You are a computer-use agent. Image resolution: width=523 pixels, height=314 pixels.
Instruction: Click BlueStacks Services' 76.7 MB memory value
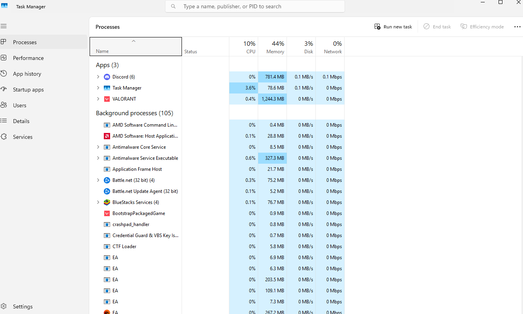272,202
